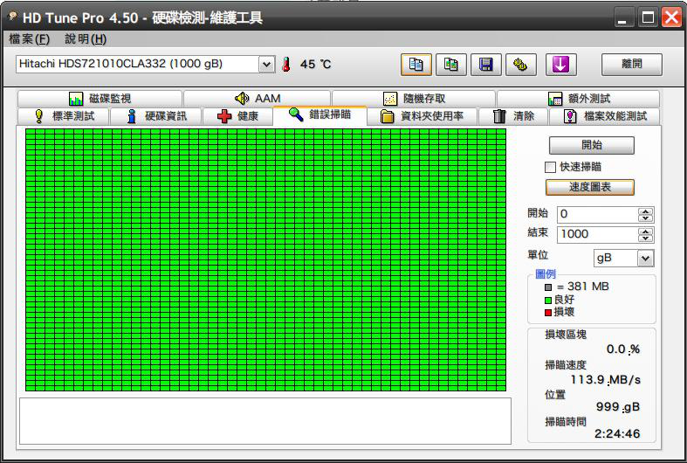Click the 掃瞄時間 scan time label
The width and height of the screenshot is (687, 463).
tap(566, 422)
